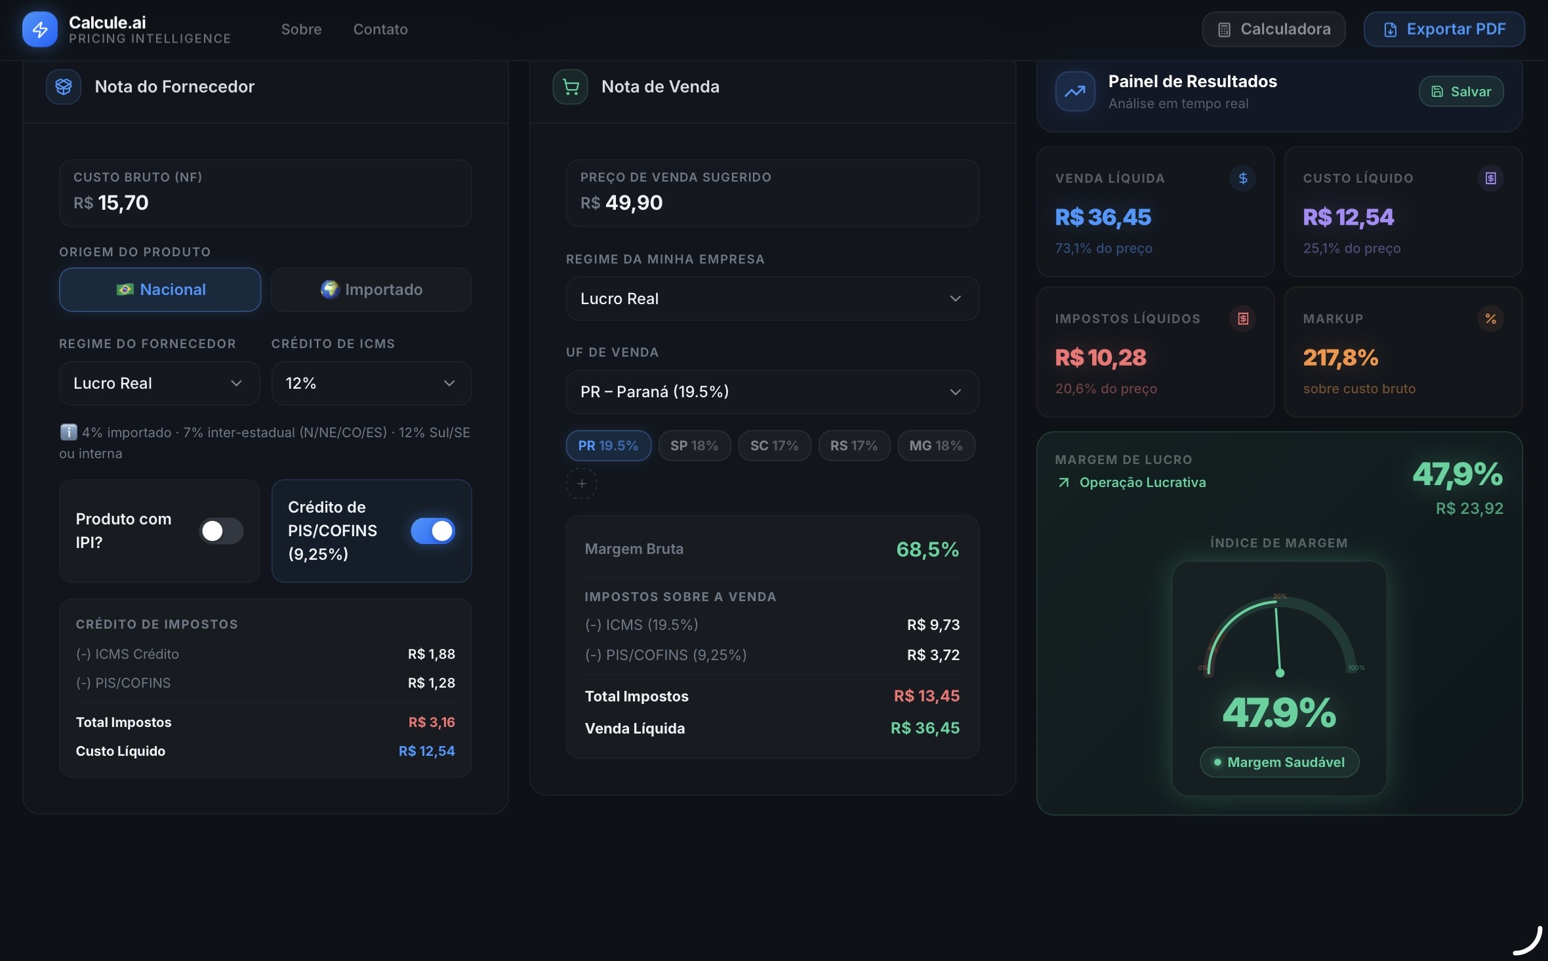Select the SP 18% state chip
The image size is (1548, 961).
pyautogui.click(x=695, y=446)
